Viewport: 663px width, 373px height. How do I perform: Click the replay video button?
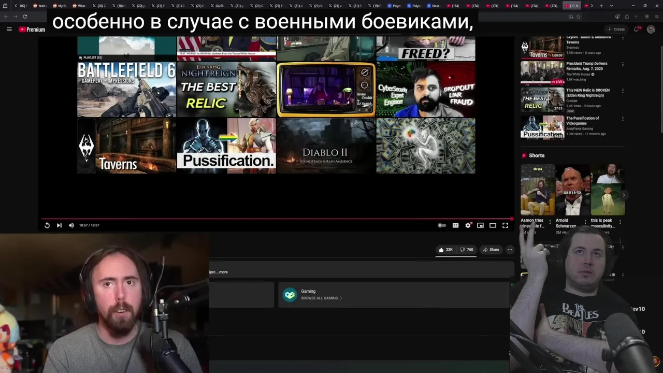point(47,225)
